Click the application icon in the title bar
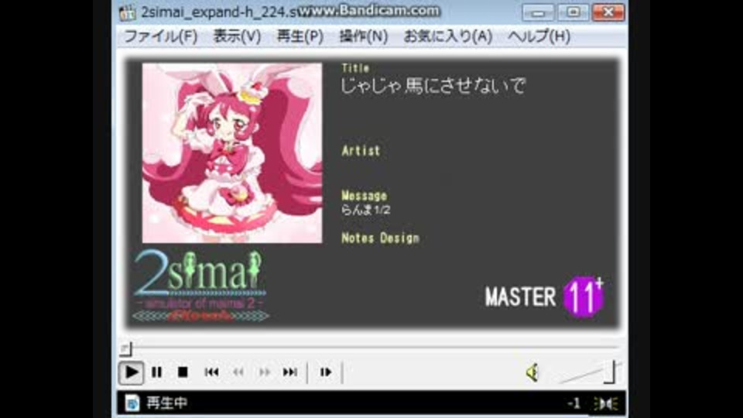Screen dimensions: 743x418 click(x=127, y=13)
